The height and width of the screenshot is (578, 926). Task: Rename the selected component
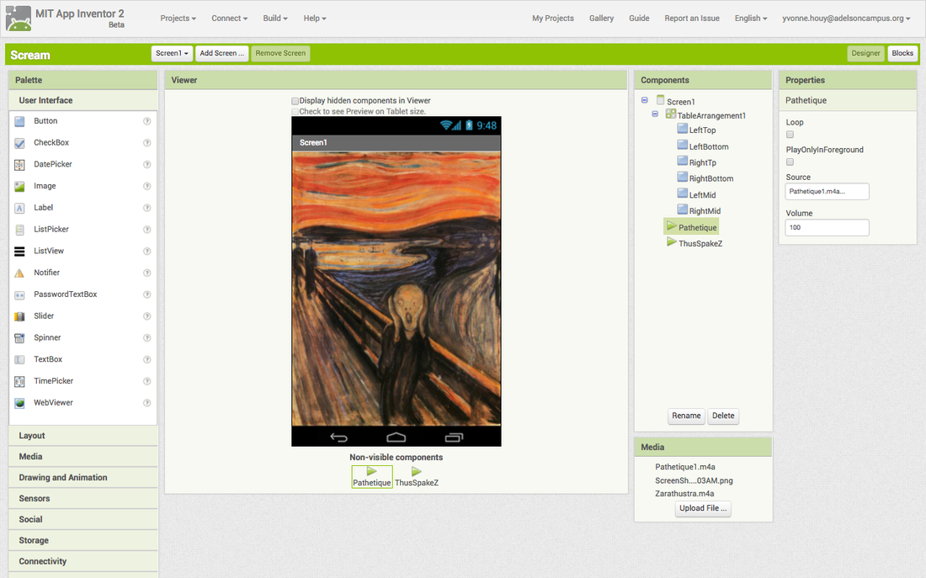click(x=686, y=416)
